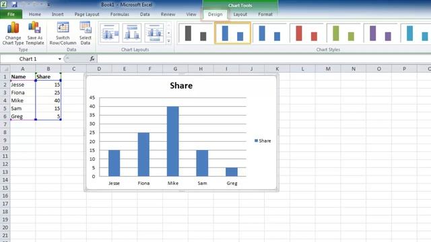Choose the purple chart style
Image resolution: width=431 pixels, height=242 pixels.
coord(380,33)
